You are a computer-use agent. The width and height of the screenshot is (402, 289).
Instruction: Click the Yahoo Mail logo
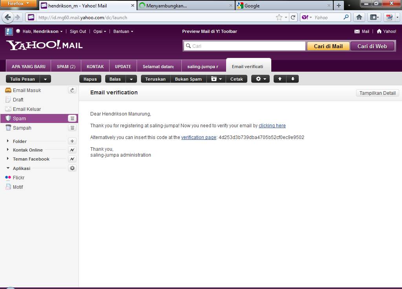(44, 45)
